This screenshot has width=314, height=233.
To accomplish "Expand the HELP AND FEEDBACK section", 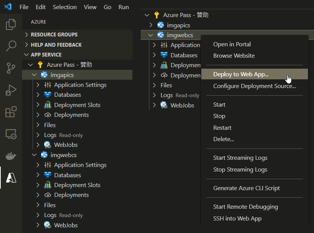I will (x=56, y=45).
